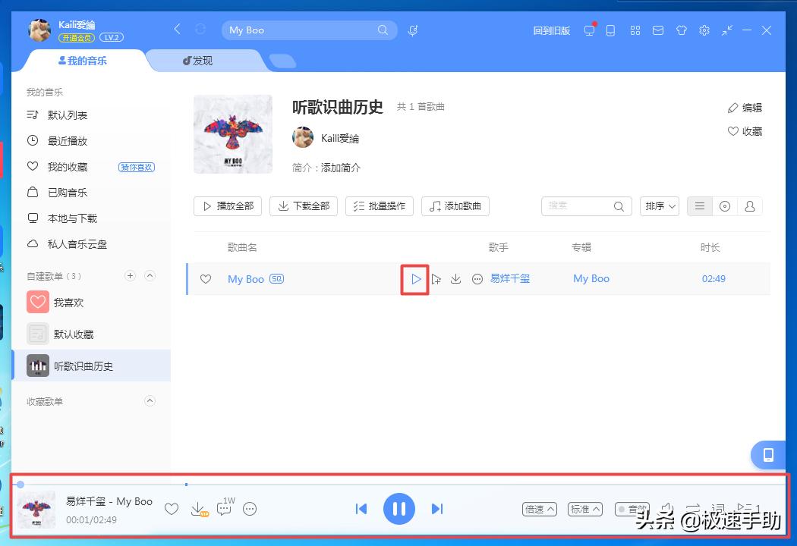Open the 私人音乐云盘 cloud drive
Viewport: 797px width, 546px height.
pyautogui.click(x=78, y=243)
